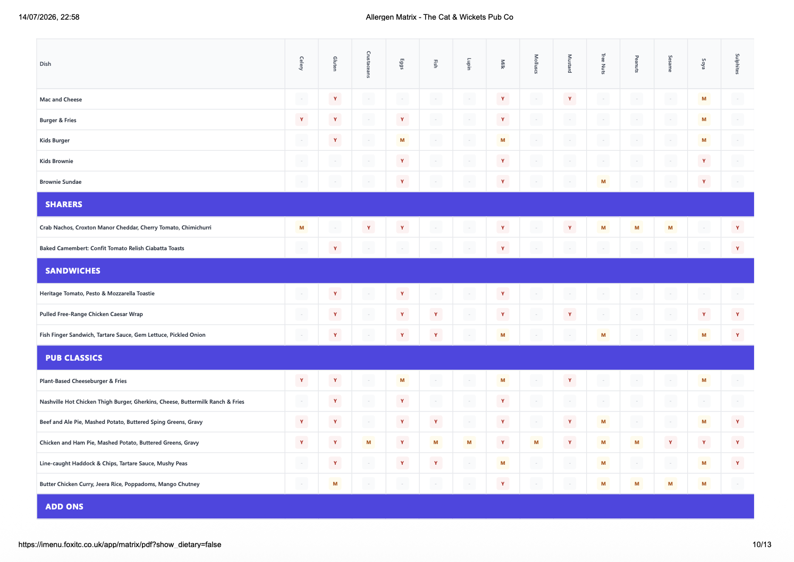Click Butter Chicken Curry Peanuts M cell
Viewport: 794px width, 562px height.
pyautogui.click(x=637, y=484)
